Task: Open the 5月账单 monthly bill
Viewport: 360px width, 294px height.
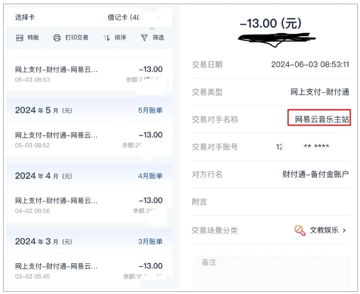Action: click(150, 110)
